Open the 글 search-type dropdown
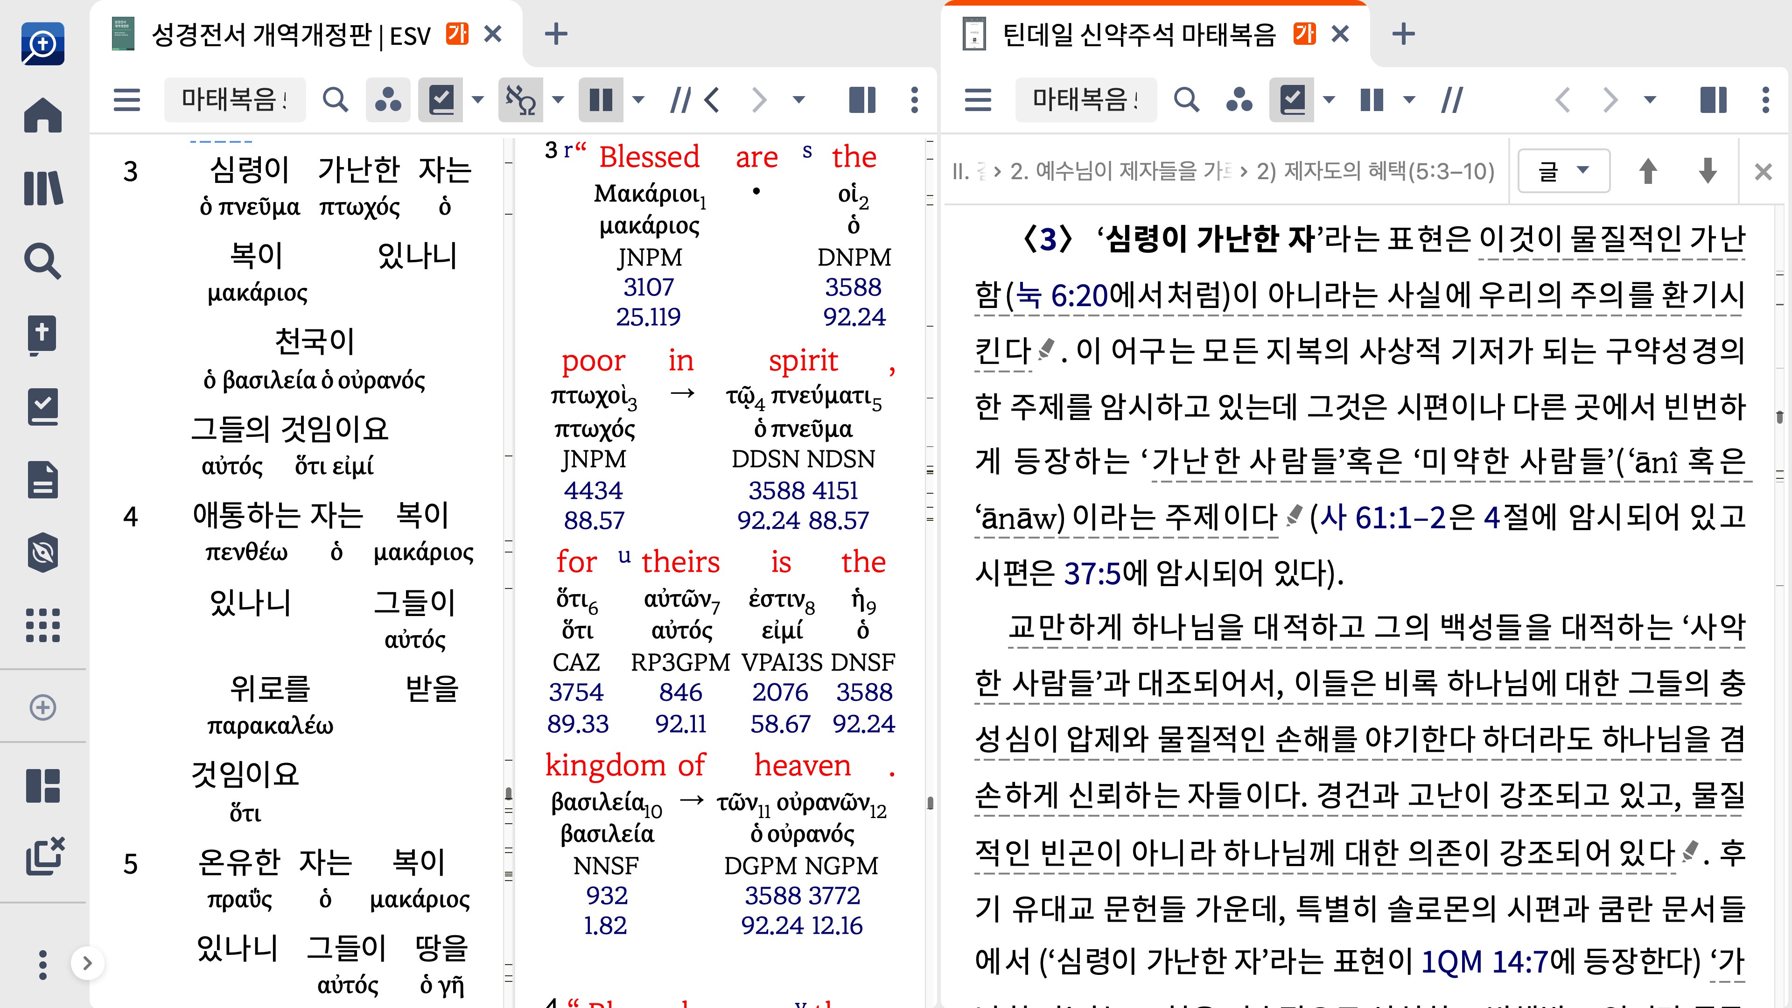Viewport: 1792px width, 1008px height. [1562, 171]
